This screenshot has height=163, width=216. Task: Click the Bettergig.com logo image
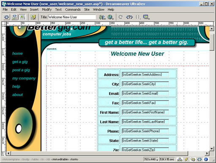(58, 28)
